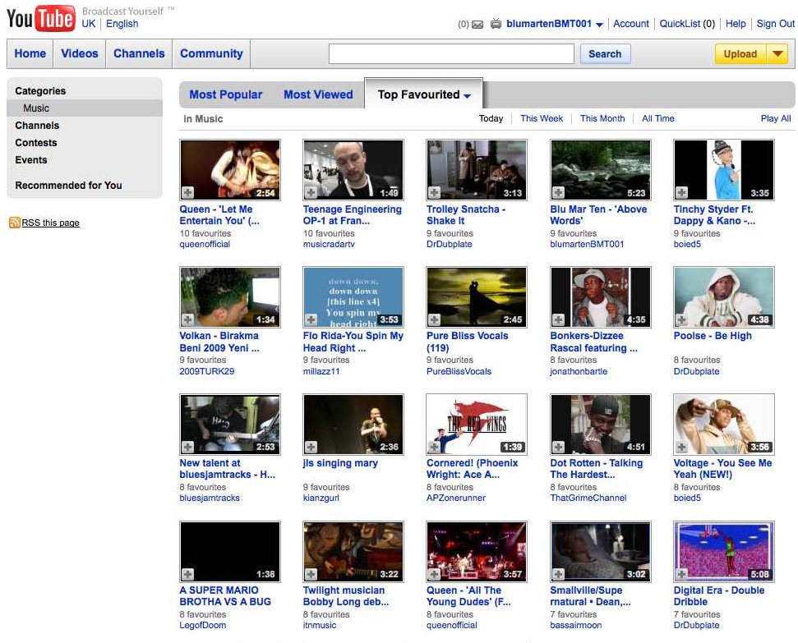This screenshot has height=643, width=798.
Task: Open Recommended for You in the sidebar
Action: coord(69,186)
